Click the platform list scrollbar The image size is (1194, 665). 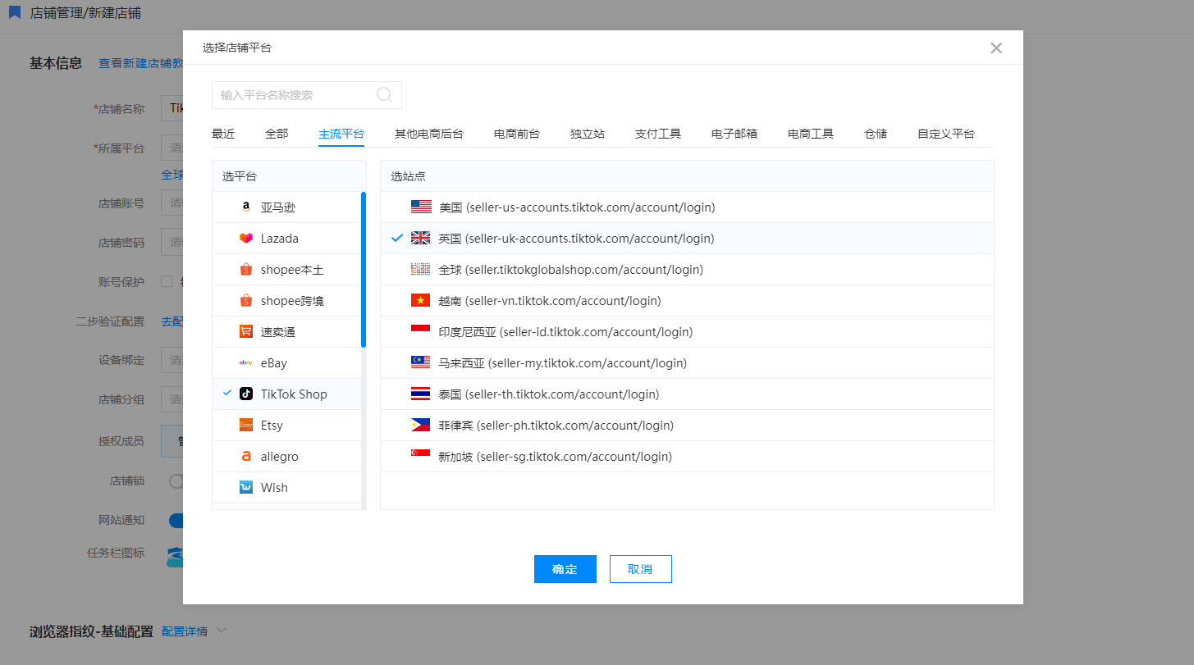(364, 271)
